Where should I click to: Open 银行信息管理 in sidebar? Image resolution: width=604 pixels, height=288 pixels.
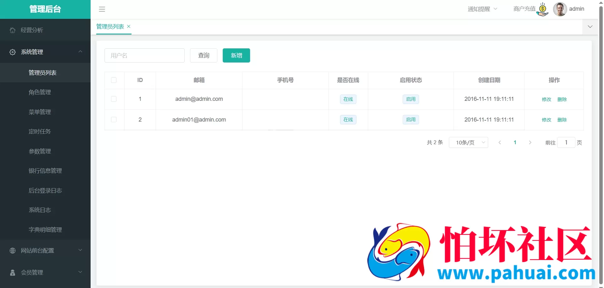tap(45, 171)
